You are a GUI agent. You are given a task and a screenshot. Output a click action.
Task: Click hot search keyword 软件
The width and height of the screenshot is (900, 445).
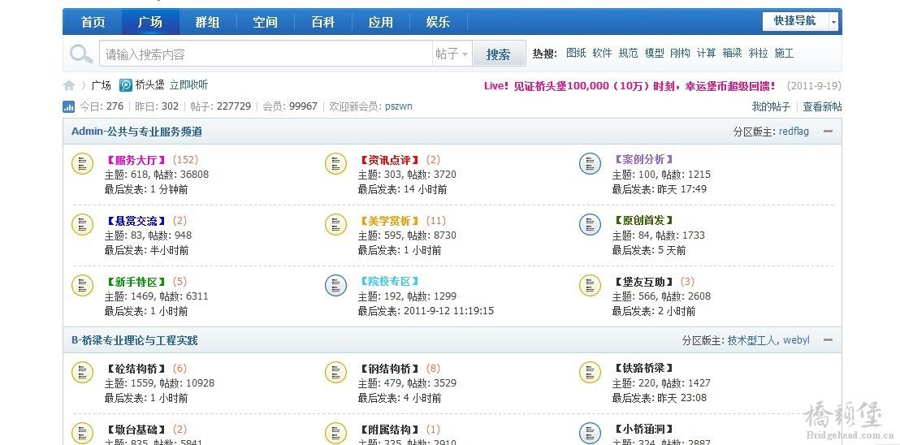[602, 54]
